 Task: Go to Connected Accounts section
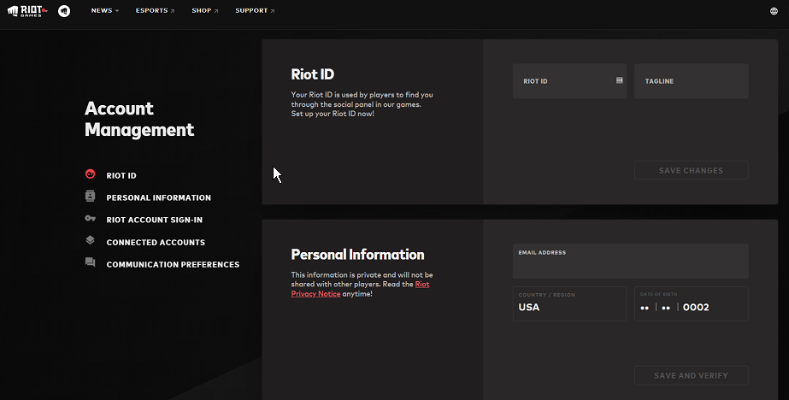tap(156, 243)
